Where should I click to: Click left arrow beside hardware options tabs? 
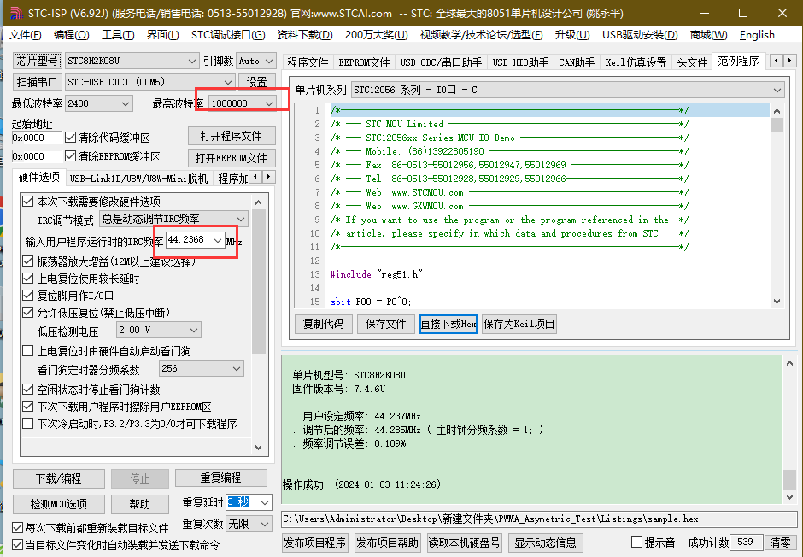tap(255, 177)
